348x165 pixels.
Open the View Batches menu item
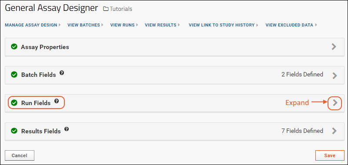click(85, 25)
